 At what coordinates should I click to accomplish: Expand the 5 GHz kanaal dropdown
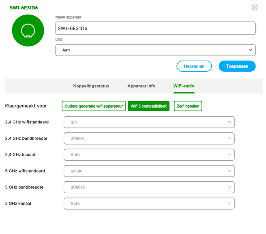pyautogui.click(x=149, y=203)
